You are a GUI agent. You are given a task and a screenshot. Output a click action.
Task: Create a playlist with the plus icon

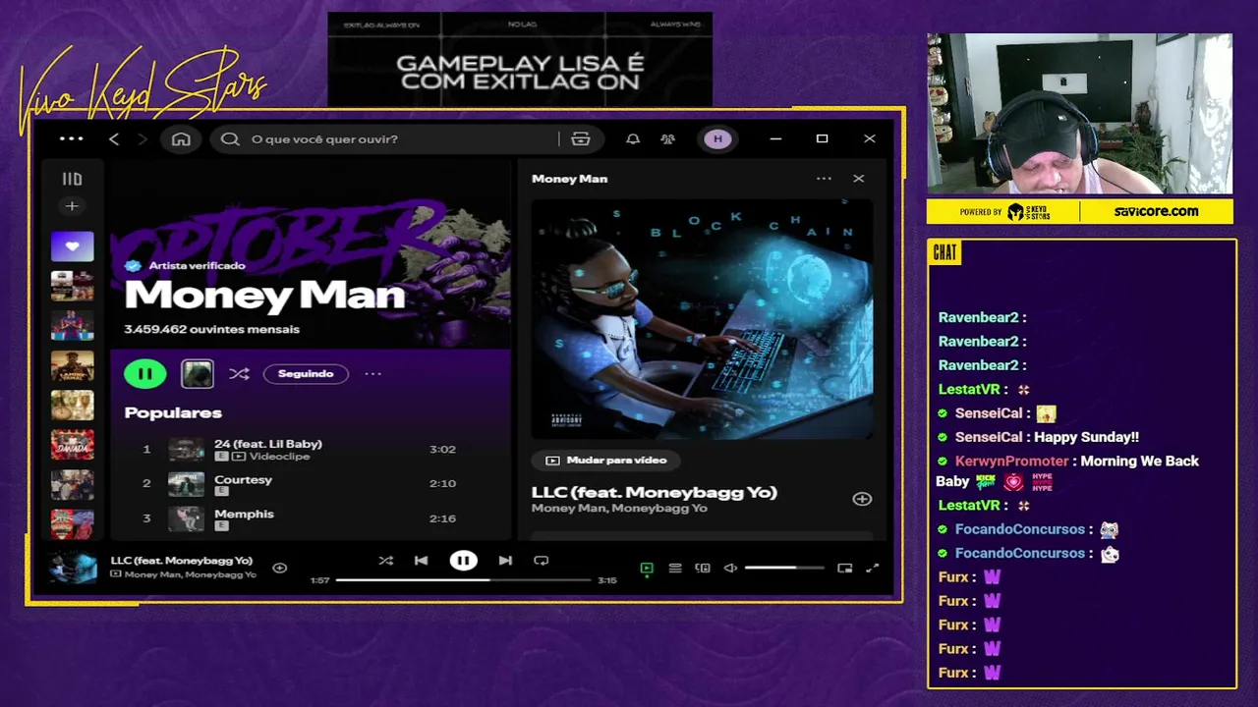(x=72, y=206)
